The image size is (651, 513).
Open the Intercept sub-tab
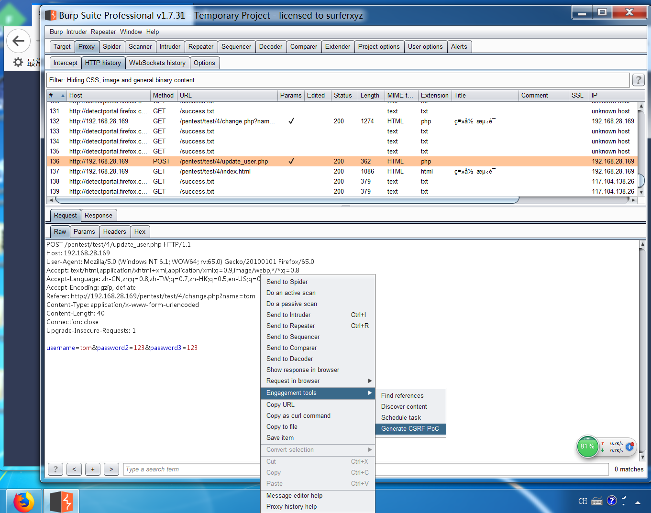(x=65, y=63)
